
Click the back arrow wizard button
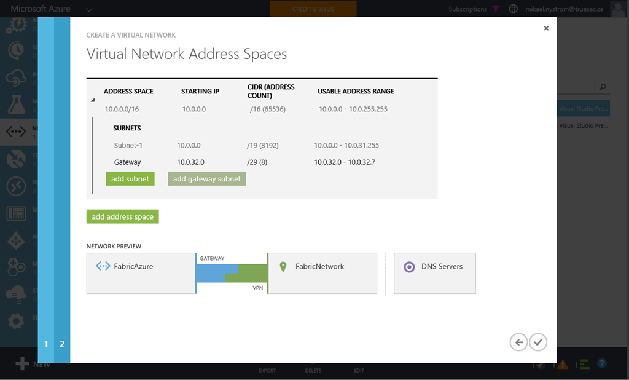coord(518,342)
